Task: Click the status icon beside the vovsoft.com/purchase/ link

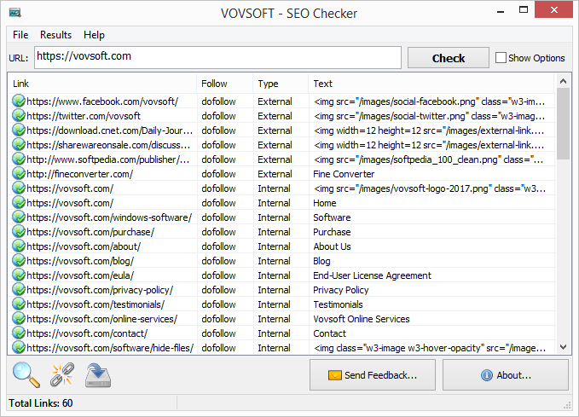Action: tap(19, 231)
